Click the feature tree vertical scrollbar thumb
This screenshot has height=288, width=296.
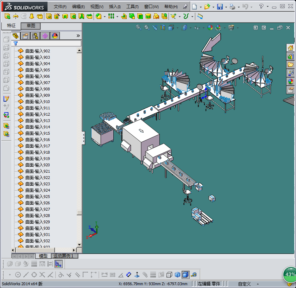click(80, 212)
